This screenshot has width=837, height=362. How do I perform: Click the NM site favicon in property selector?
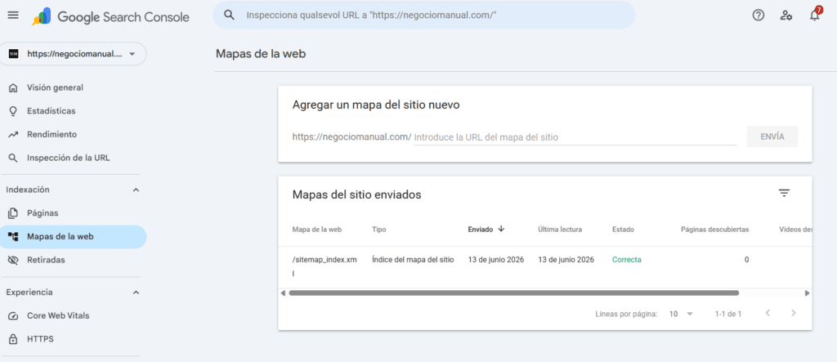pyautogui.click(x=13, y=54)
